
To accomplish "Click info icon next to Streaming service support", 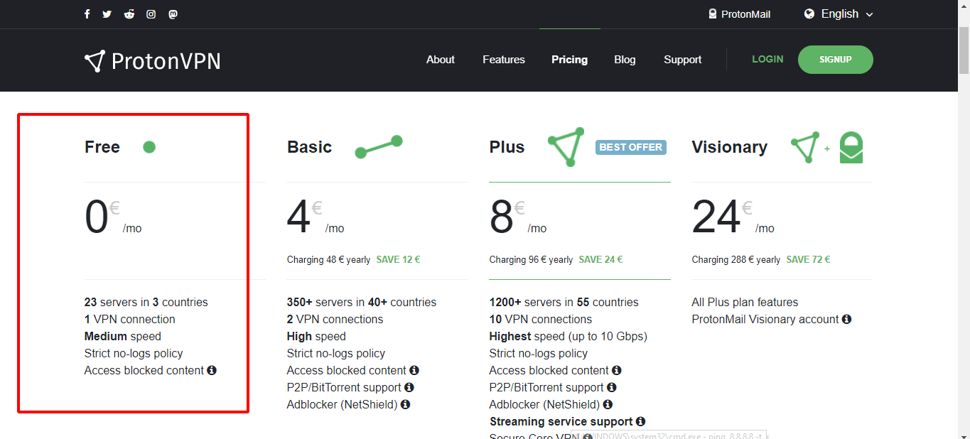I will point(640,422).
